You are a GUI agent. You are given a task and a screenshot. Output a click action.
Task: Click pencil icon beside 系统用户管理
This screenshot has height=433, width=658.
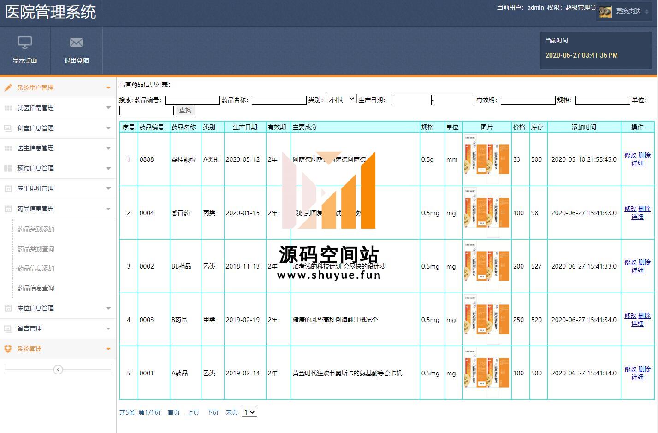pos(8,88)
